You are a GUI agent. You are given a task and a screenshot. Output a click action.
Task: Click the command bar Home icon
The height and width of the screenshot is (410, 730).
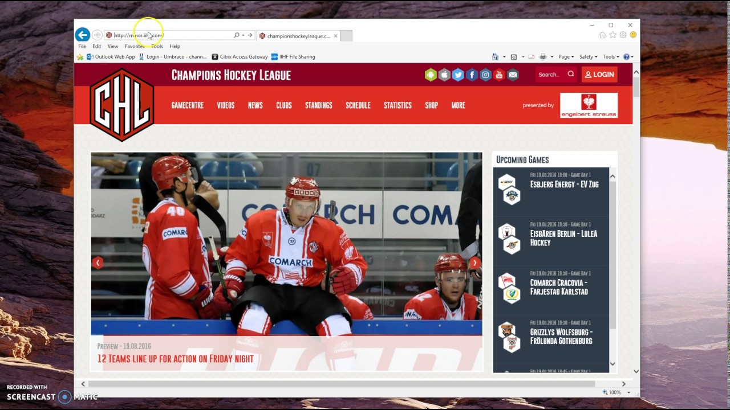(495, 57)
